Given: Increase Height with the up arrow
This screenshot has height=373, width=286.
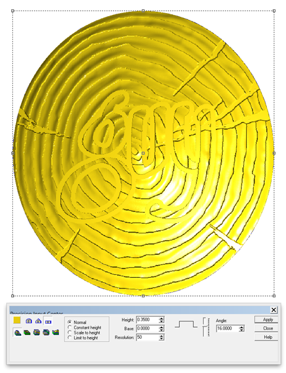Looking at the screenshot, I should click(x=161, y=318).
